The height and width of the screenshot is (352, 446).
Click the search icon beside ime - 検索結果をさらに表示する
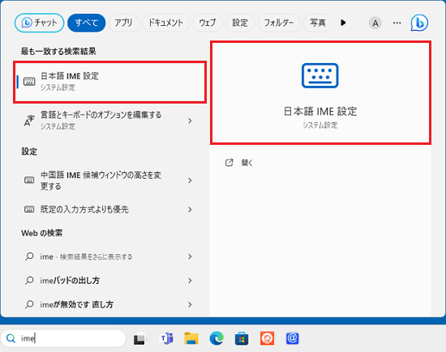pyautogui.click(x=29, y=257)
